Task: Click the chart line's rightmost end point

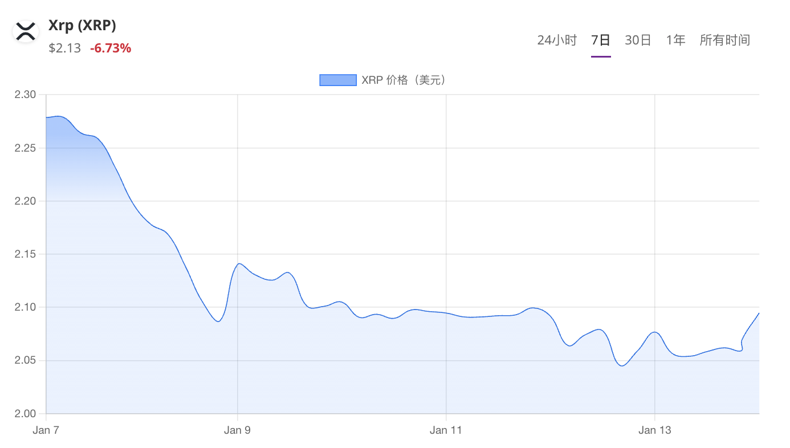Action: point(759,313)
